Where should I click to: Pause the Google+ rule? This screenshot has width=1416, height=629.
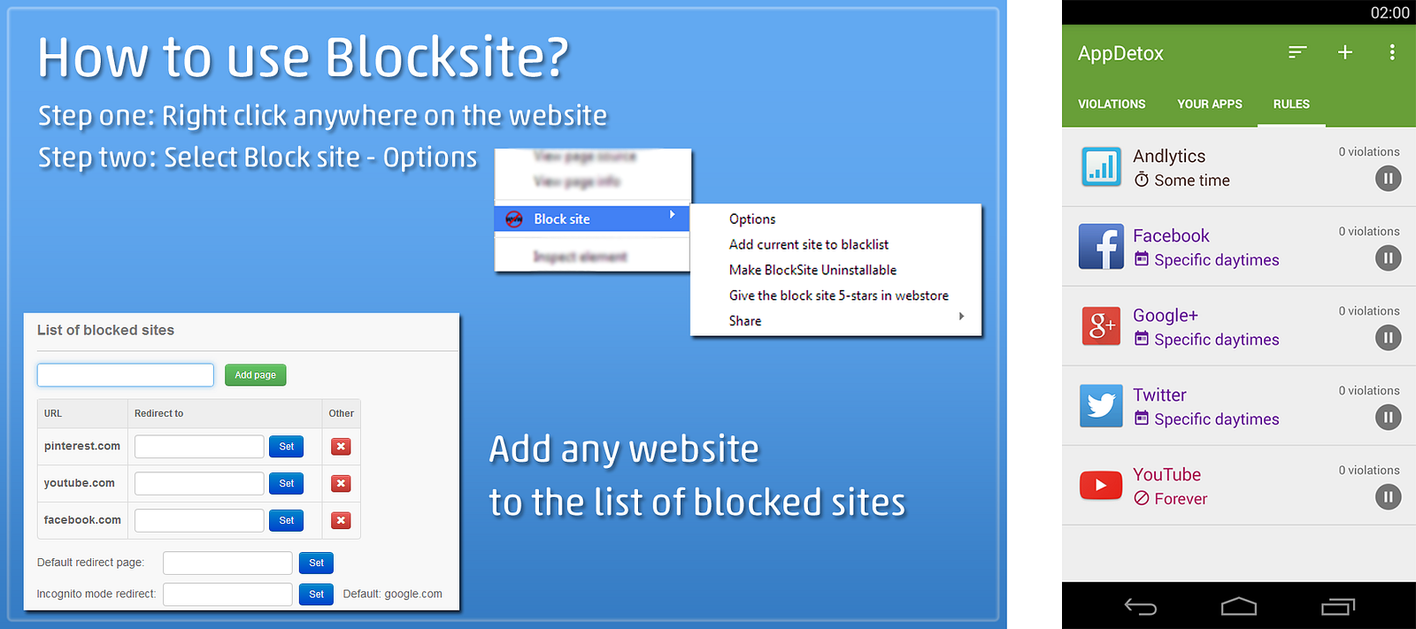pyautogui.click(x=1389, y=338)
